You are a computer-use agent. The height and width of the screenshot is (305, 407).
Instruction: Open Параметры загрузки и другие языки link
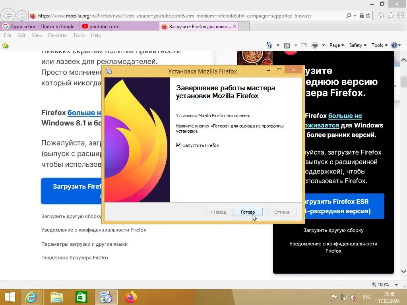84,244
